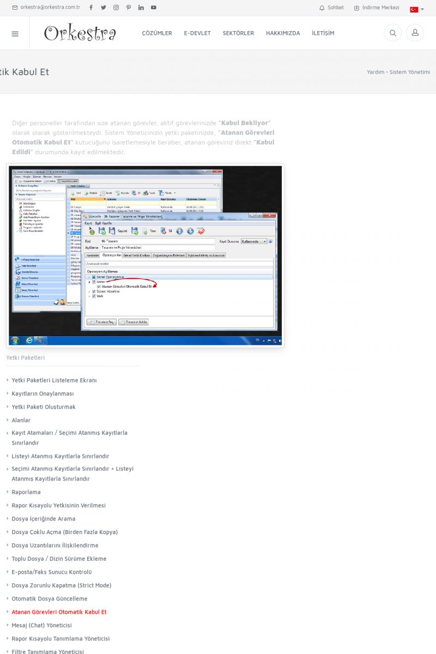Open the E-DEVLET menu
Viewport: 436px width, 654px height.
tap(197, 33)
